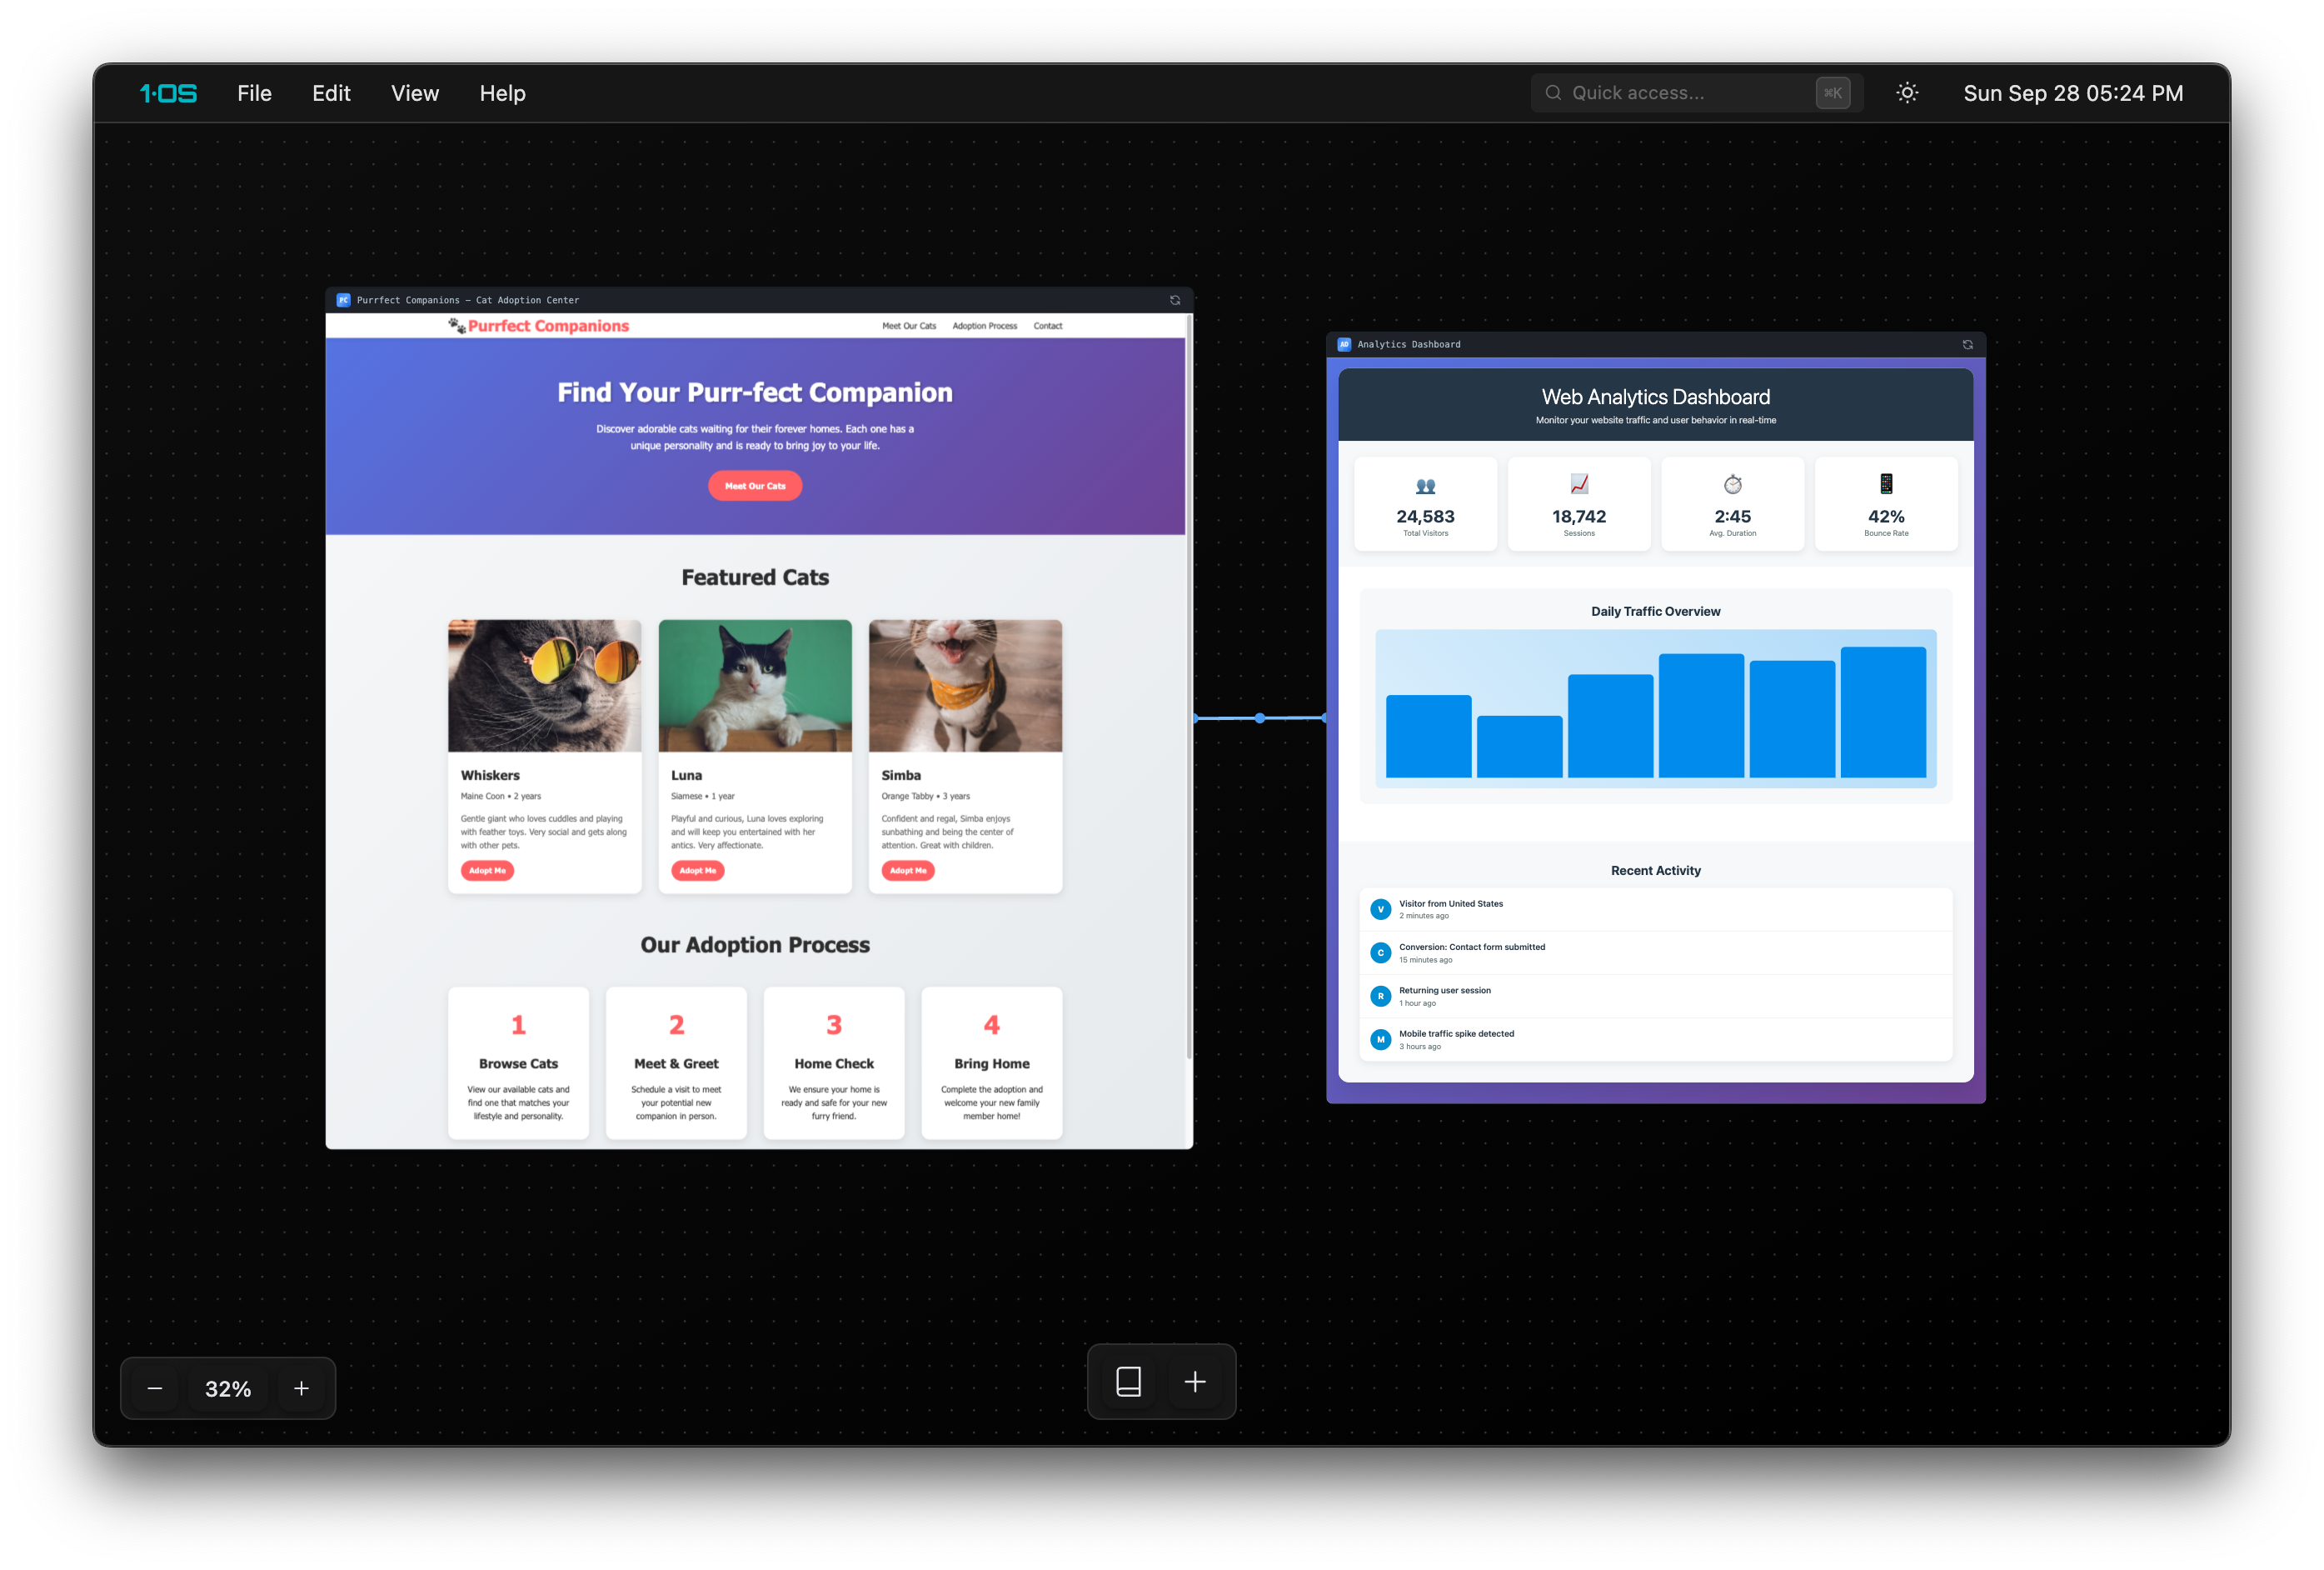This screenshot has width=2324, height=1570.
Task: Open the Adoption Process nav link
Action: [x=984, y=326]
